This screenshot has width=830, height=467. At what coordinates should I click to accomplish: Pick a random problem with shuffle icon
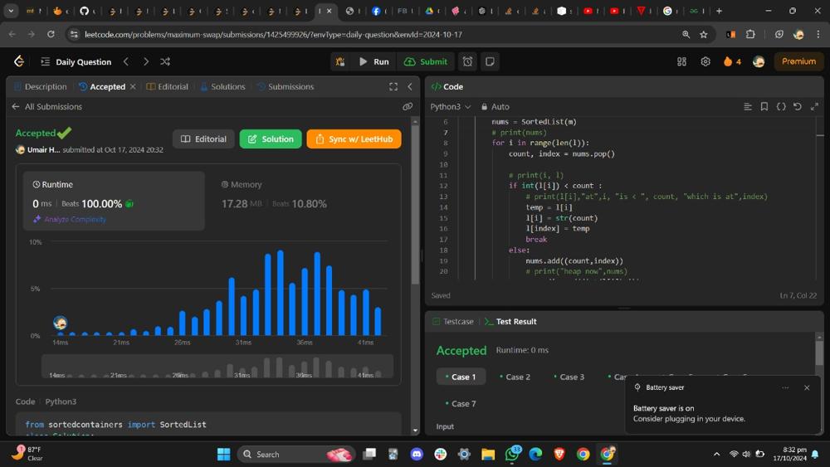coord(165,61)
